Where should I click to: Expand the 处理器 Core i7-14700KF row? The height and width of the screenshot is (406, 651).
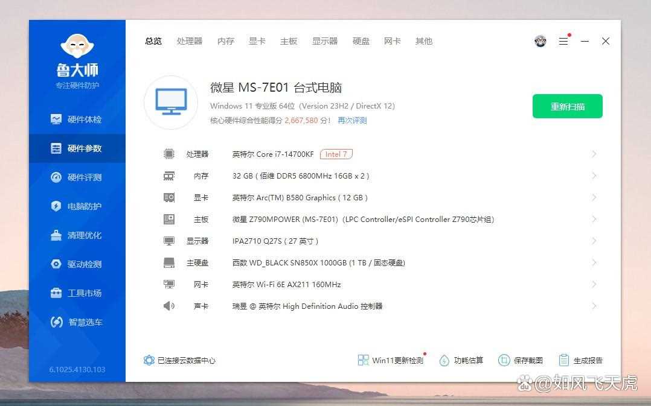pos(594,154)
